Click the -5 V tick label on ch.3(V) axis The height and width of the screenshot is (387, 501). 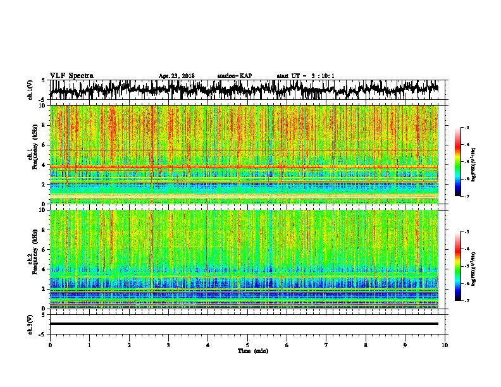click(42, 335)
